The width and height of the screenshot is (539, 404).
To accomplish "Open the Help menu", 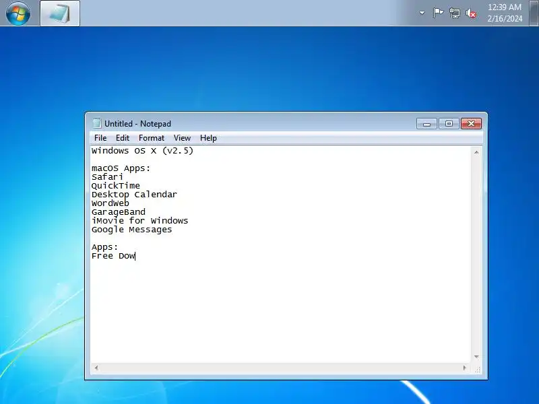I will pyautogui.click(x=208, y=138).
